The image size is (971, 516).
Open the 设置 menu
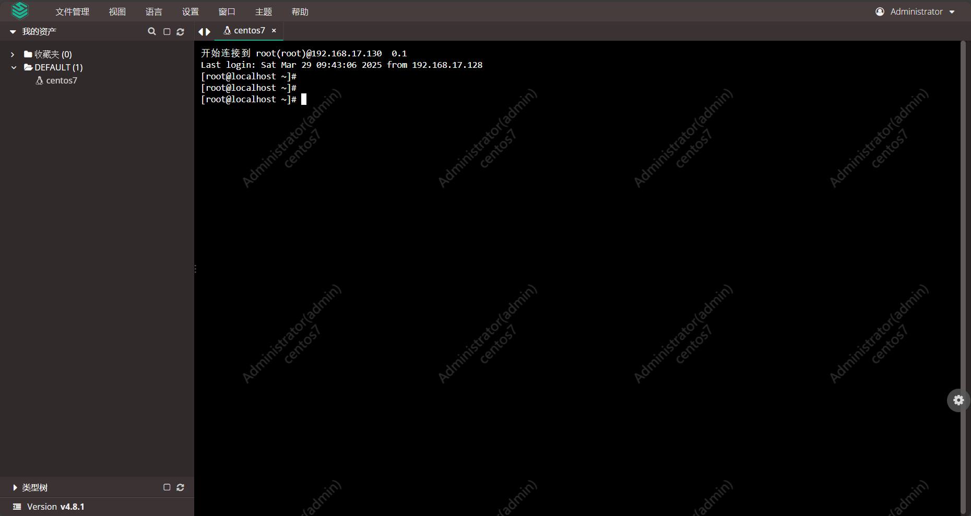(190, 11)
